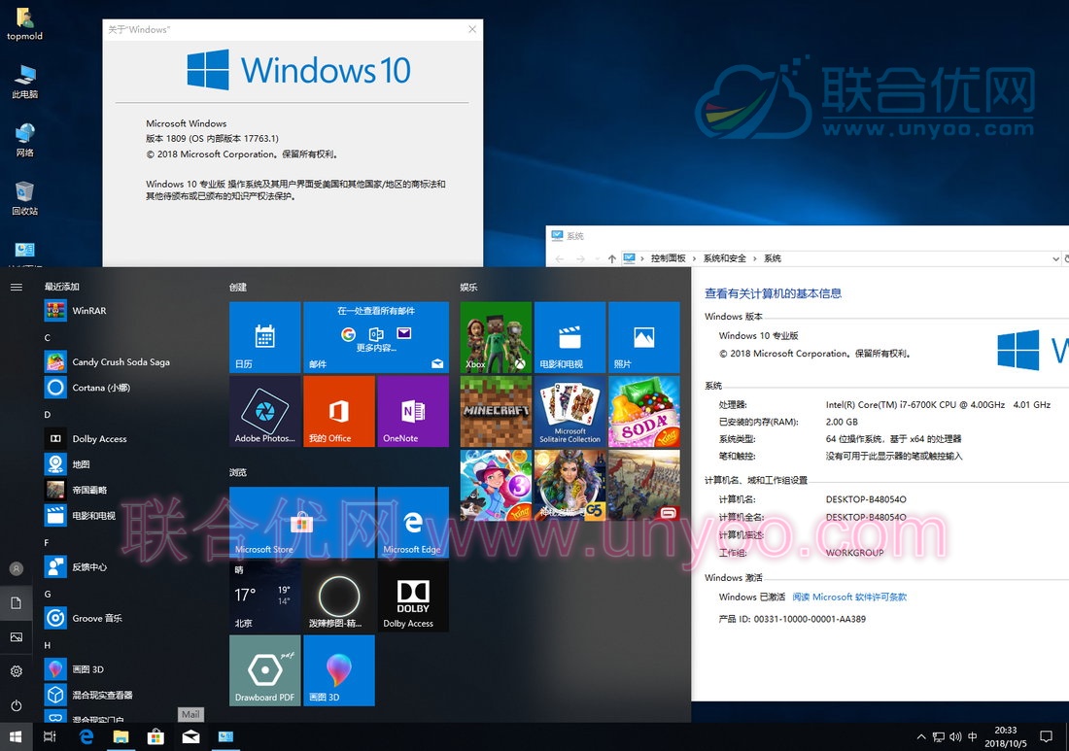This screenshot has height=751, width=1069.
Task: Jump to letter D section header
Action: tap(47, 414)
